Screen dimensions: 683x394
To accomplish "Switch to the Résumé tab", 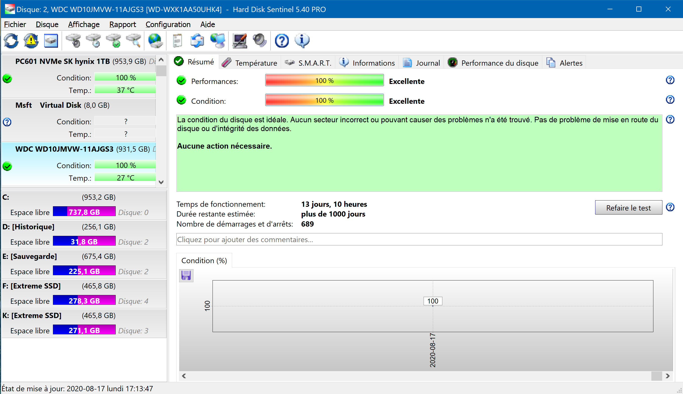I will pos(194,62).
